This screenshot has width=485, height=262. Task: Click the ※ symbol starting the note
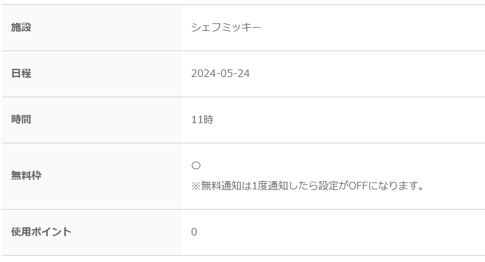tap(196, 186)
